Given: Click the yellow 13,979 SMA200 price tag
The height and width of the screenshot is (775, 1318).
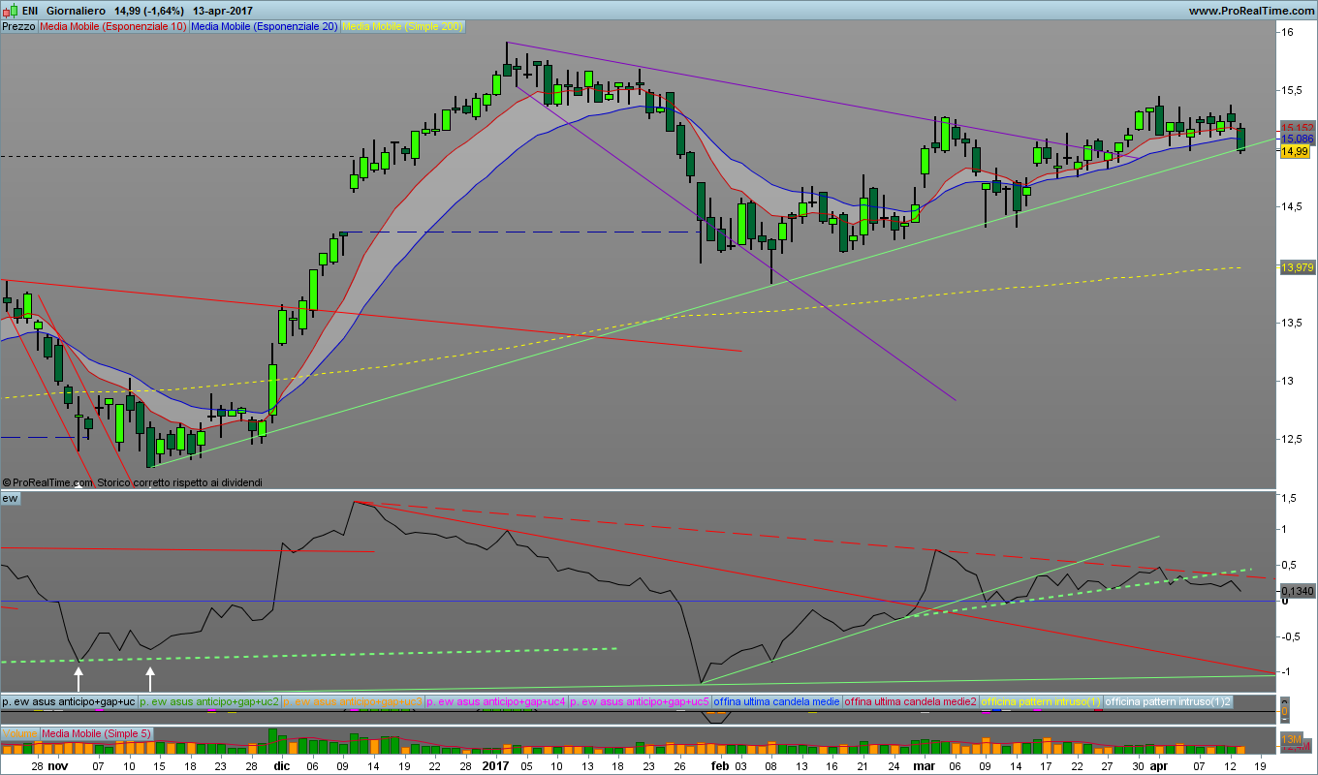Looking at the screenshot, I should pos(1297,267).
